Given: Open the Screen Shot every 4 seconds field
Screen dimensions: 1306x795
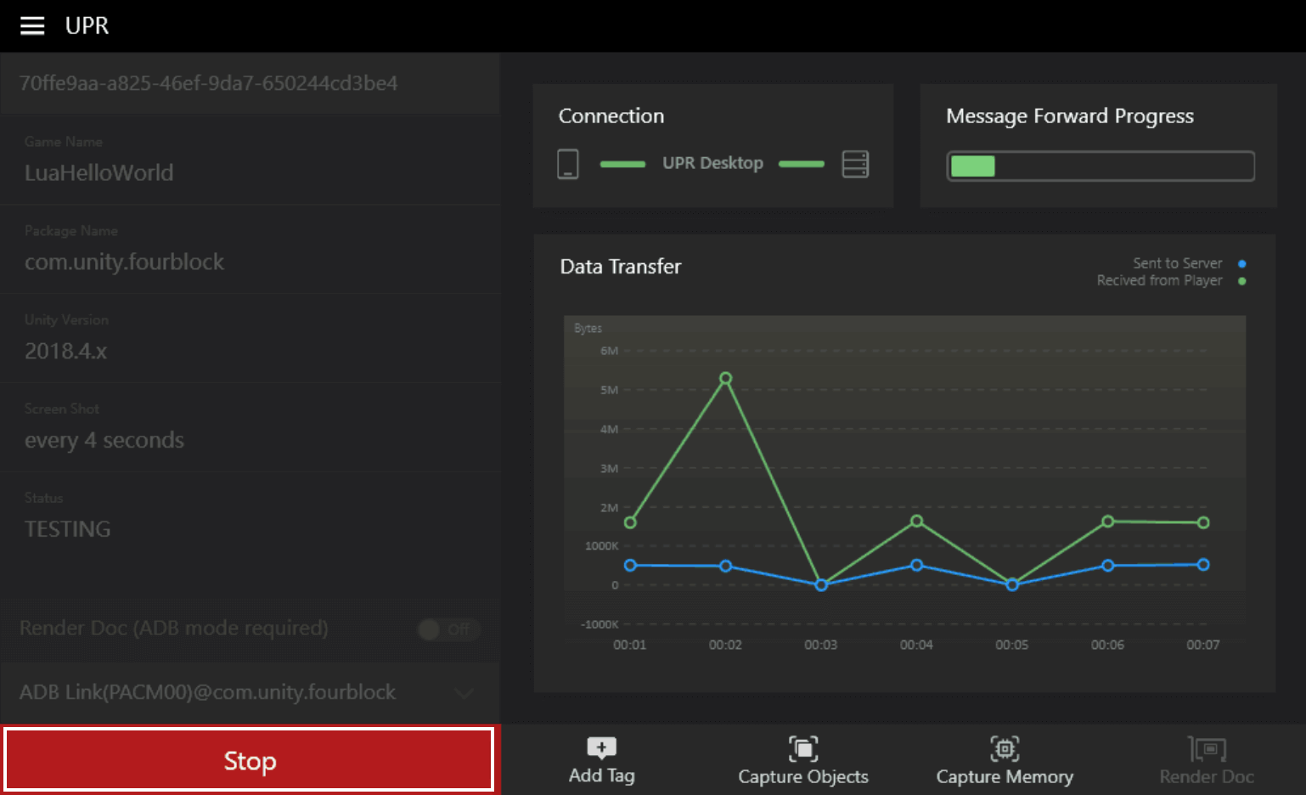Looking at the screenshot, I should point(251,428).
